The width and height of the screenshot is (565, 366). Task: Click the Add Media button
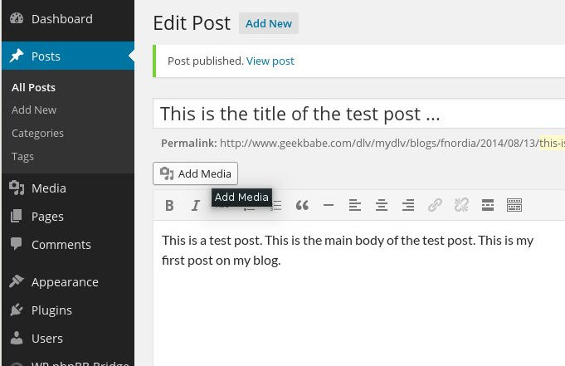195,173
